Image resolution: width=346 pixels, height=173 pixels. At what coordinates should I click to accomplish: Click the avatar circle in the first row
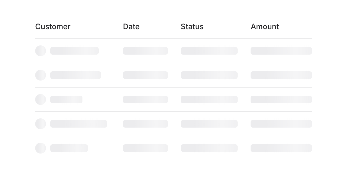pos(41,51)
